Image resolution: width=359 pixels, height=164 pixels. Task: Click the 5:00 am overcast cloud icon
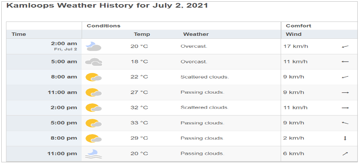point(94,62)
